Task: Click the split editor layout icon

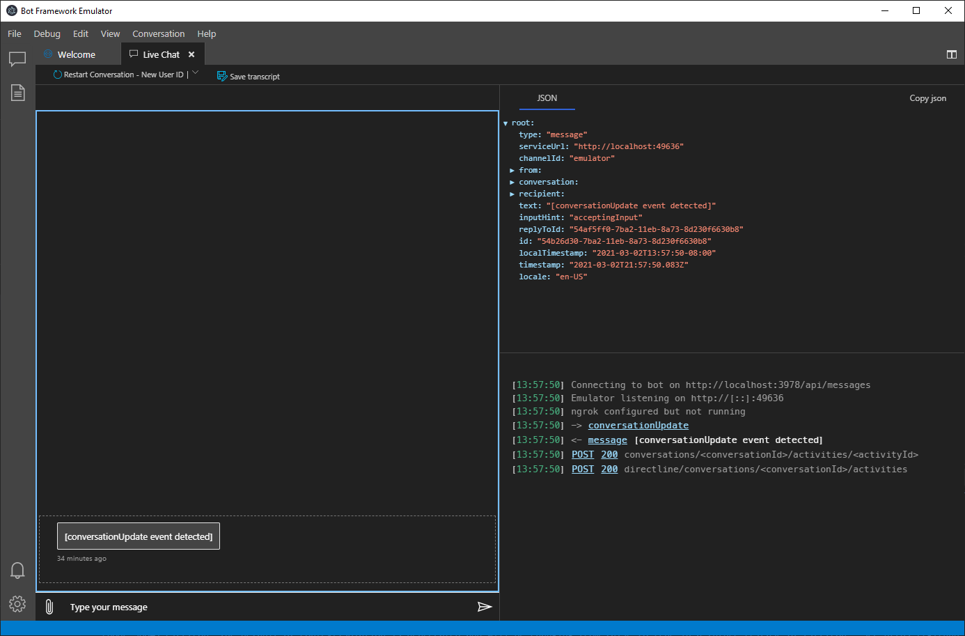Action: [951, 54]
